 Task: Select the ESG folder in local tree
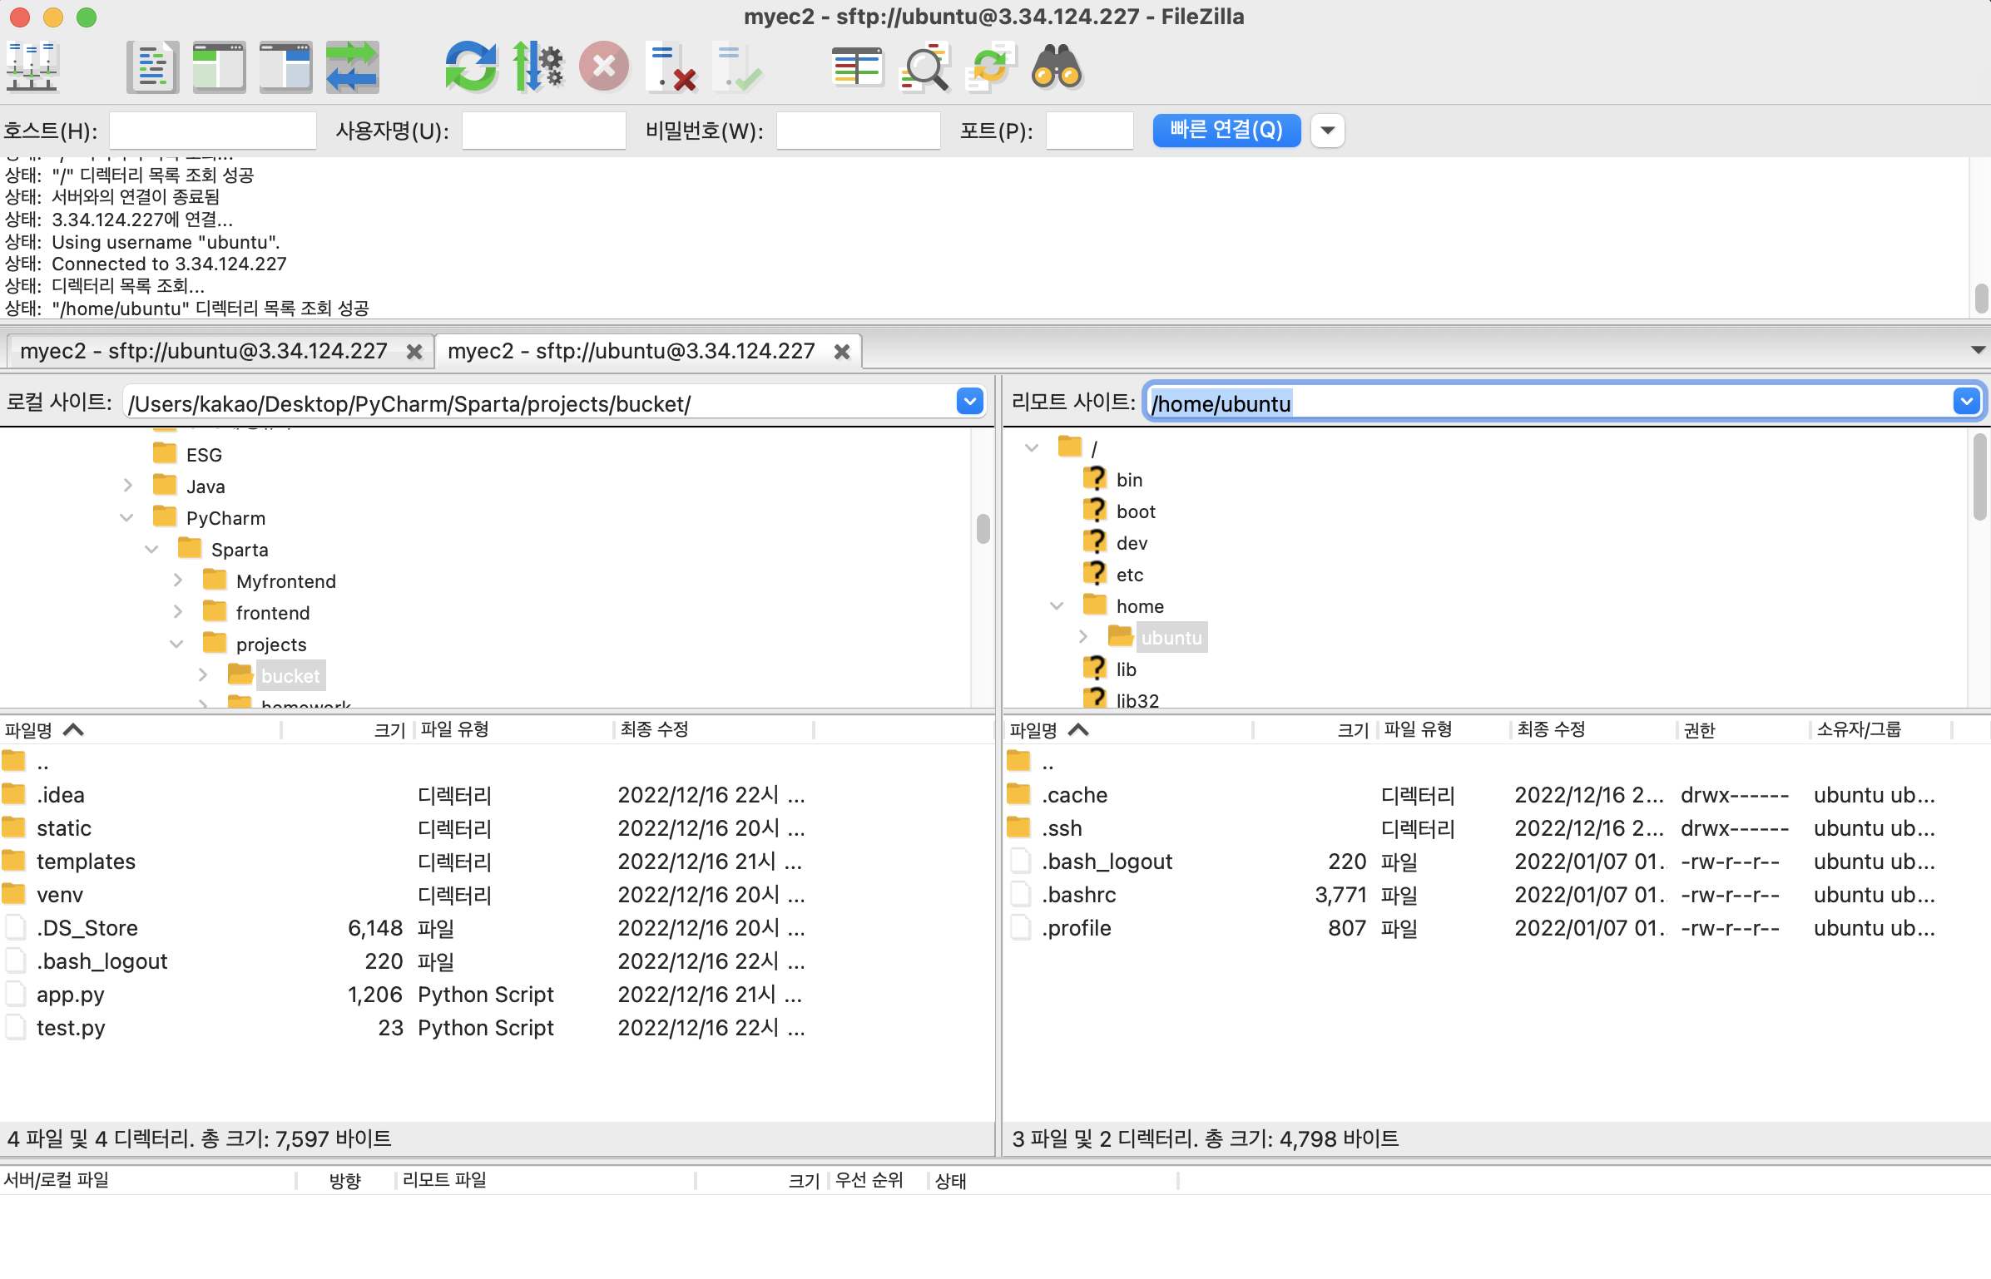pos(204,455)
